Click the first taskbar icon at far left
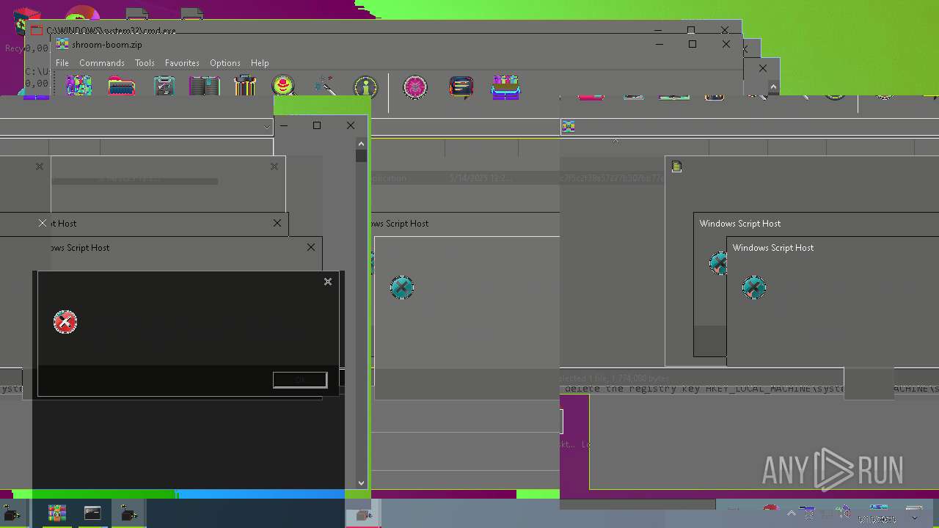This screenshot has width=939, height=528. (x=12, y=513)
